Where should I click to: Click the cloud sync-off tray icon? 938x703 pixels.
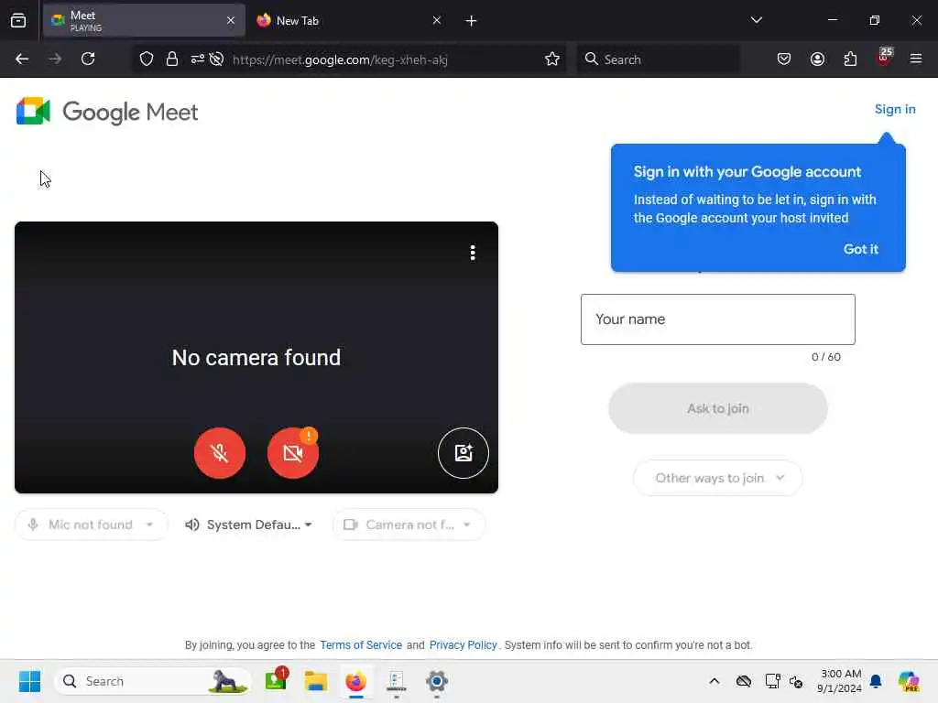pyautogui.click(x=744, y=681)
